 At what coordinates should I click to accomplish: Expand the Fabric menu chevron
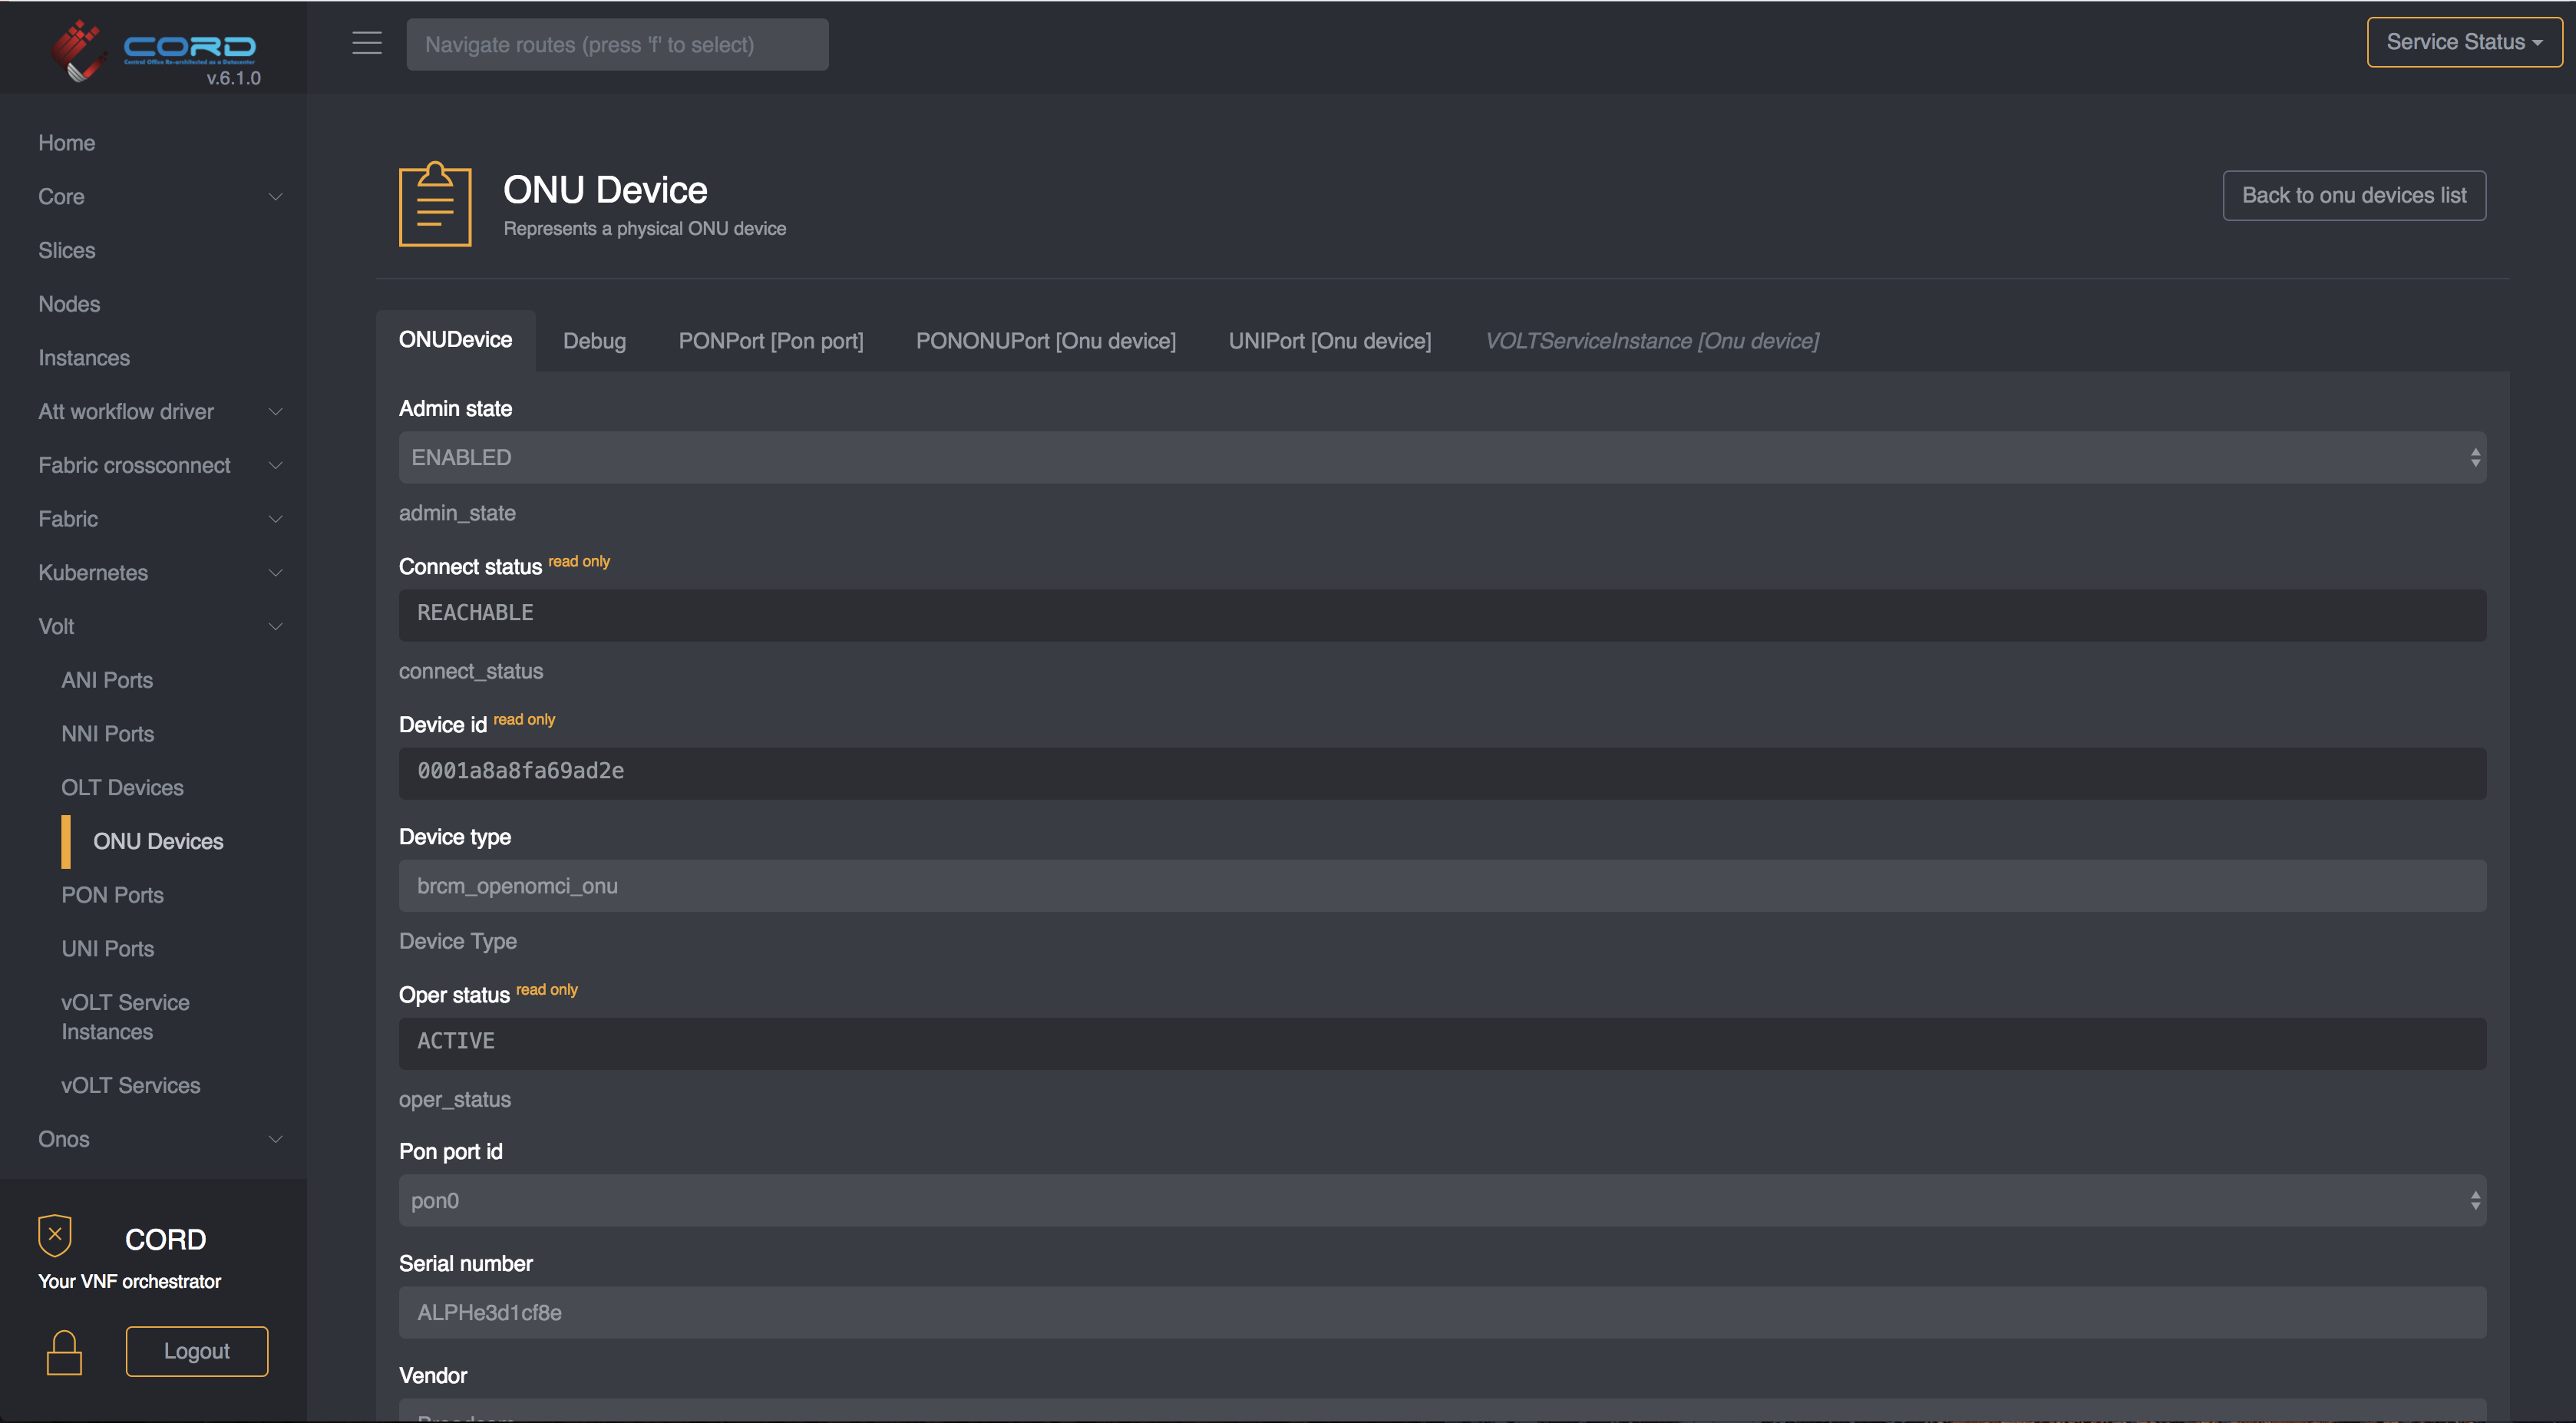(x=275, y=519)
